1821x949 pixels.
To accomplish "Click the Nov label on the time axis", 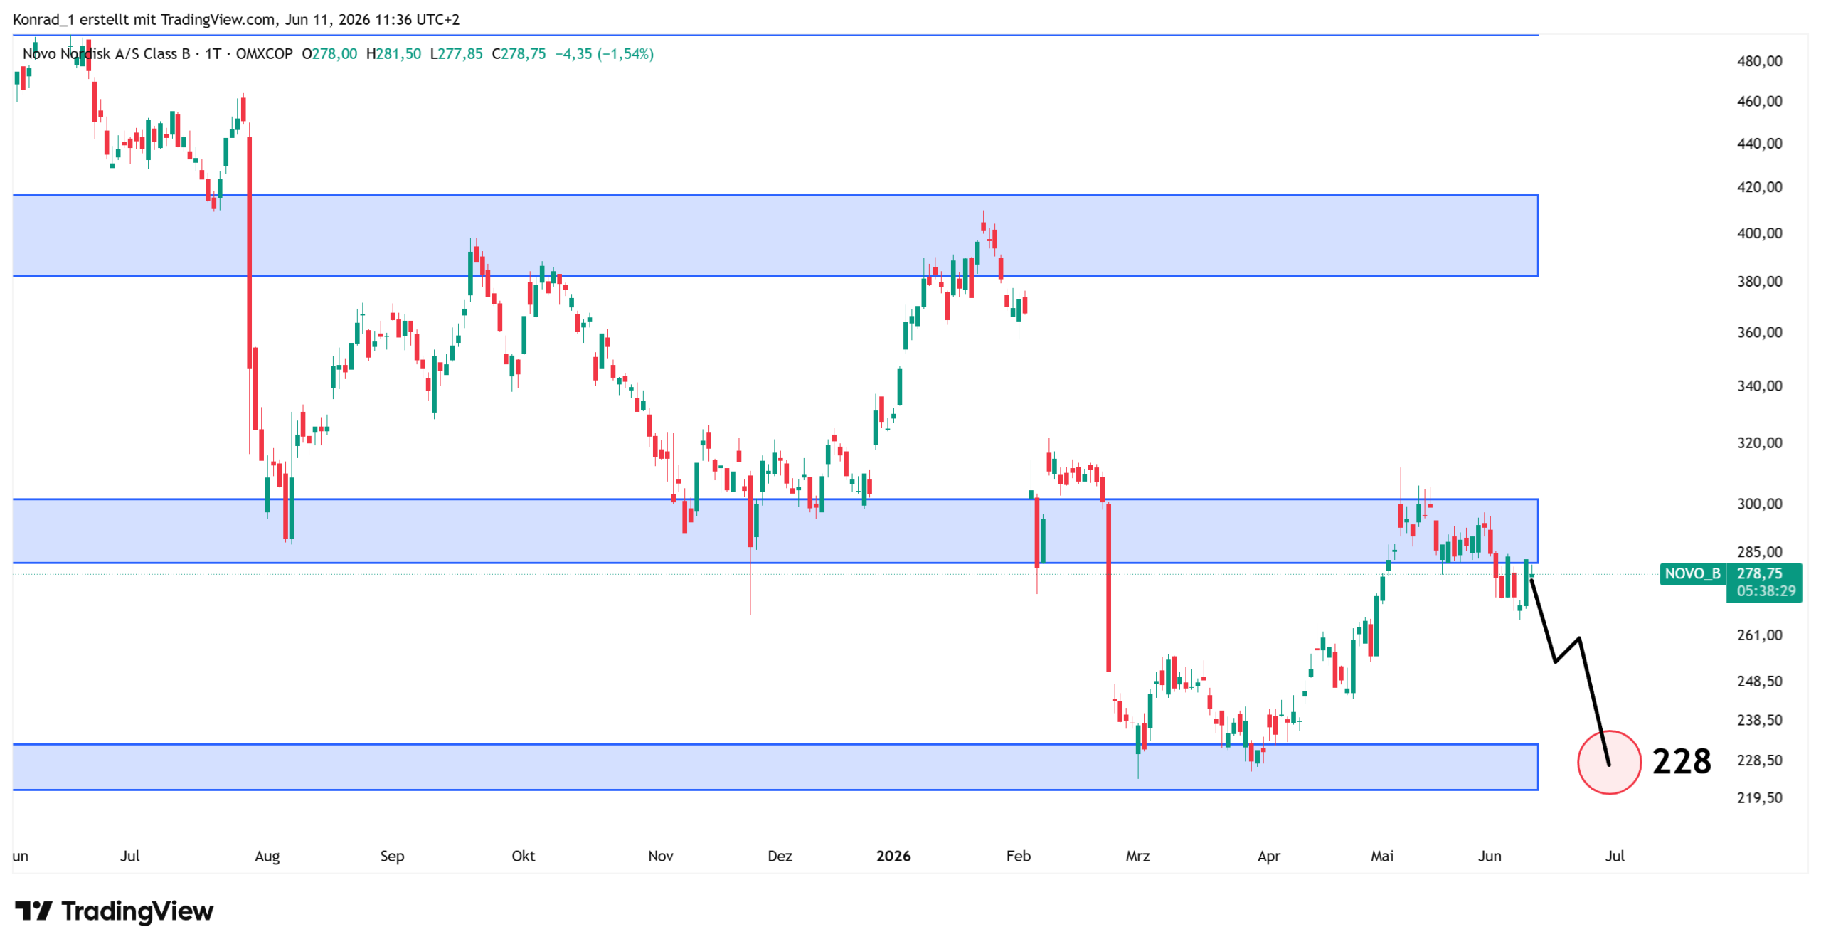I will (661, 856).
